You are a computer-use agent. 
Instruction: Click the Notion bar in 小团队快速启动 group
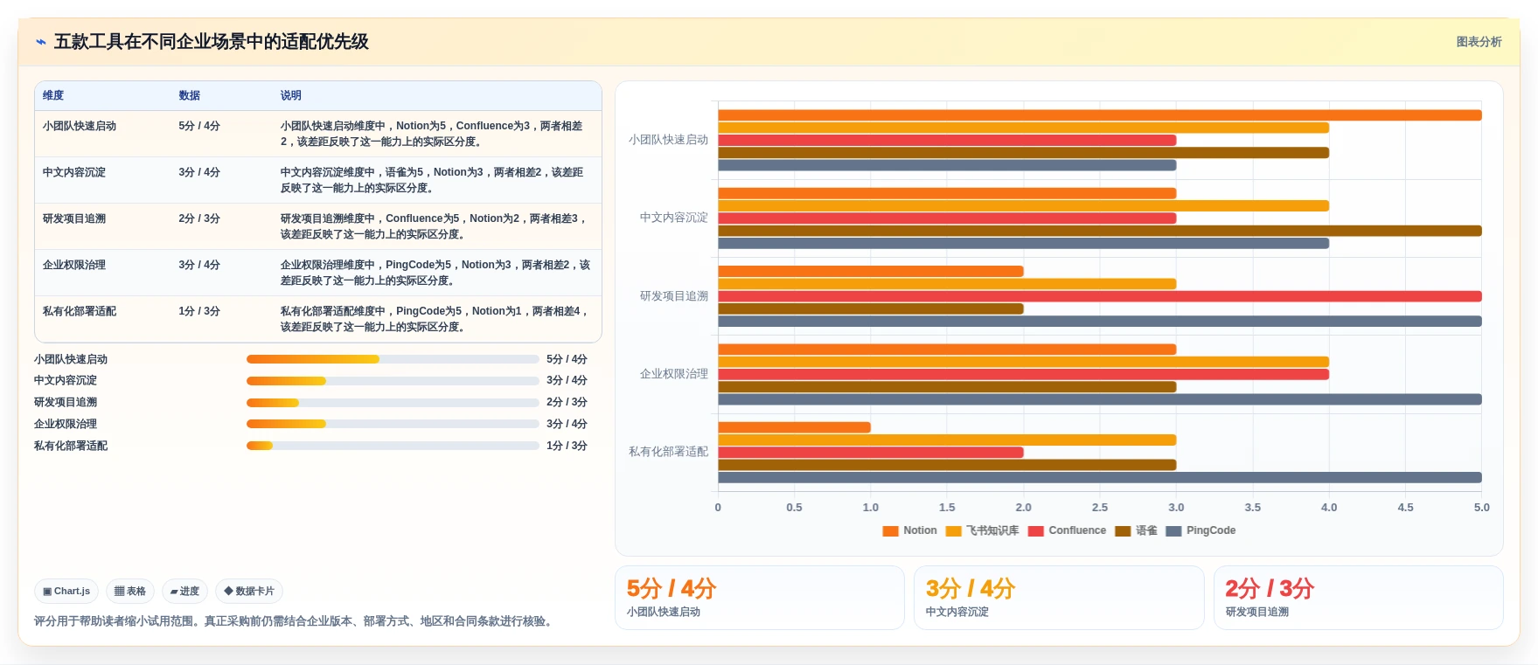coord(1100,115)
